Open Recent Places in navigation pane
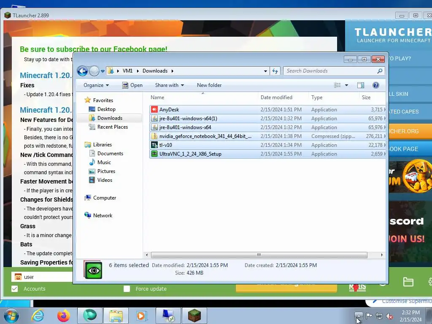Screen dimensions: 432x324 108,127
